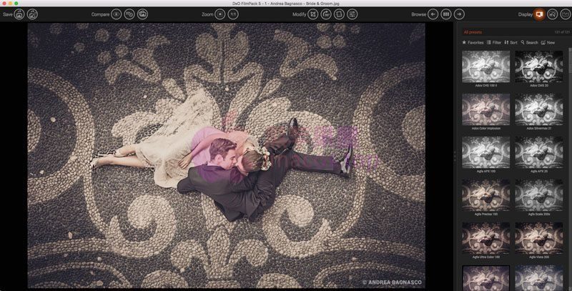572x291 pixels.
Task: Click the rotate image icon under Modify
Action: pyautogui.click(x=326, y=14)
